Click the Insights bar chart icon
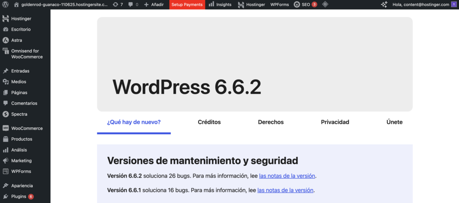This screenshot has height=203, width=459. (211, 4)
